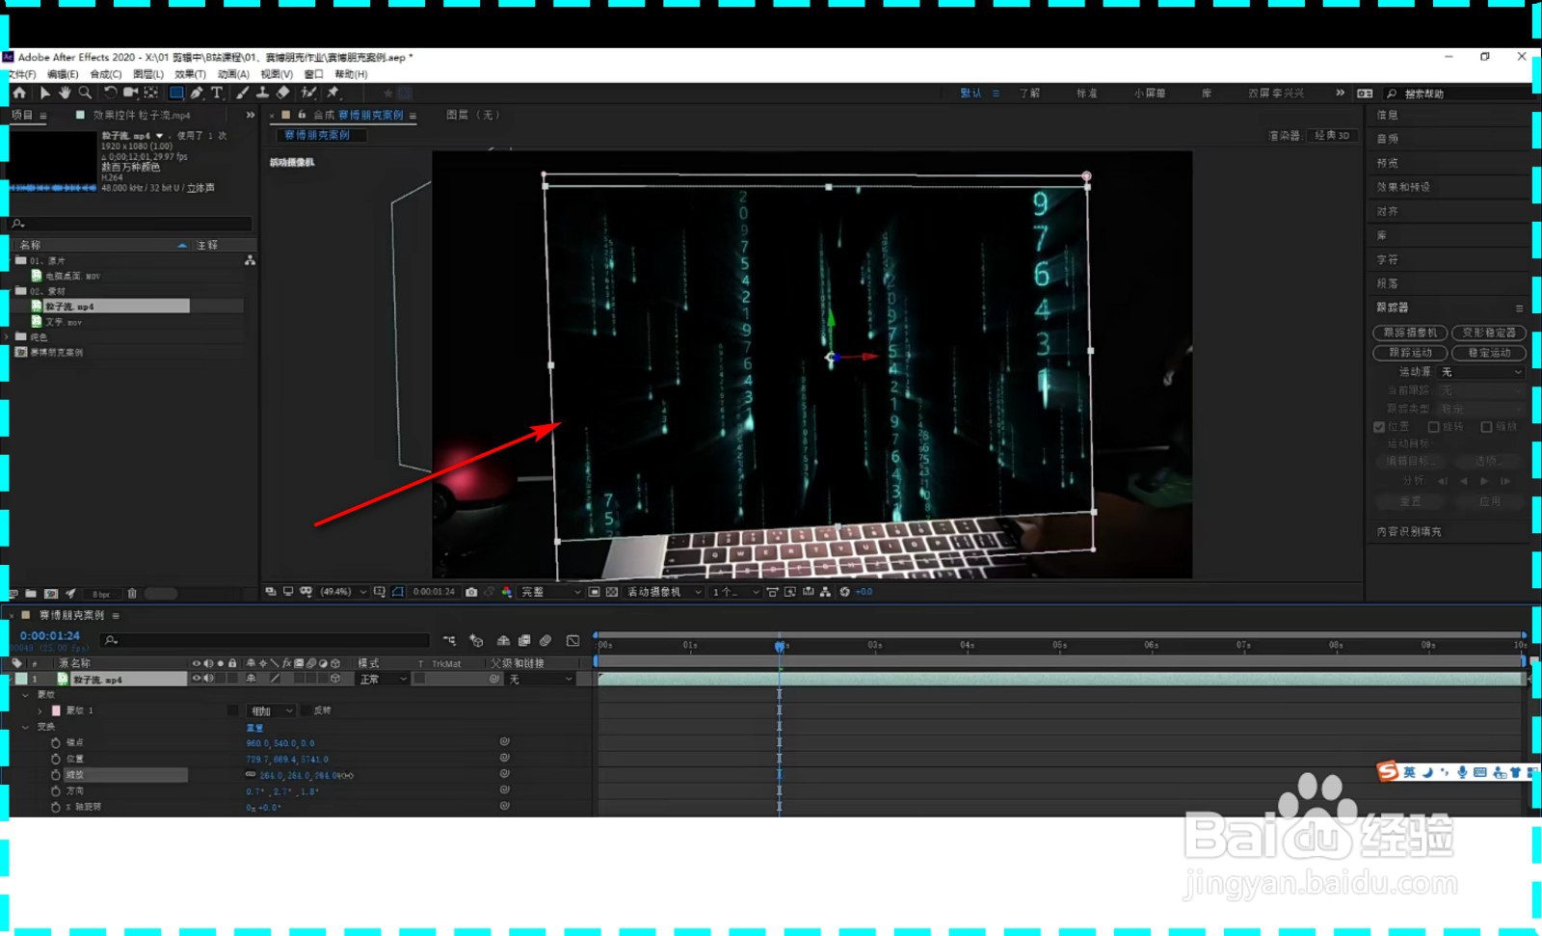Toggle stopwatch for 锚点 property
Screen dimensions: 1542x936
[56, 743]
